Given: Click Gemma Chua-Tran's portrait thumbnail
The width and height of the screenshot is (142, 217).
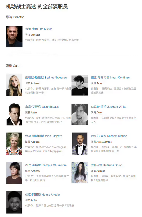Looking at the screenshot, I should (x=14, y=173).
